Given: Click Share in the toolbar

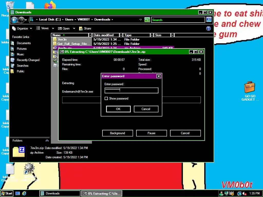Looking at the screenshot, I should coord(85,28).
